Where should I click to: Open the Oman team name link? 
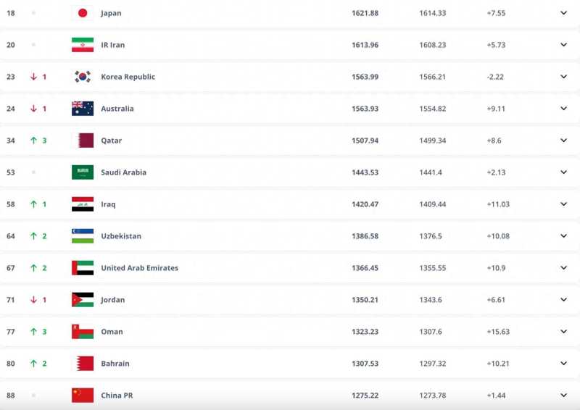click(112, 332)
